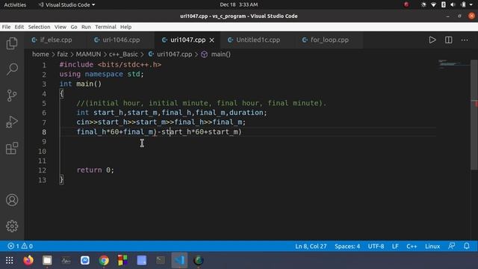Open the Go menu

(x=74, y=27)
